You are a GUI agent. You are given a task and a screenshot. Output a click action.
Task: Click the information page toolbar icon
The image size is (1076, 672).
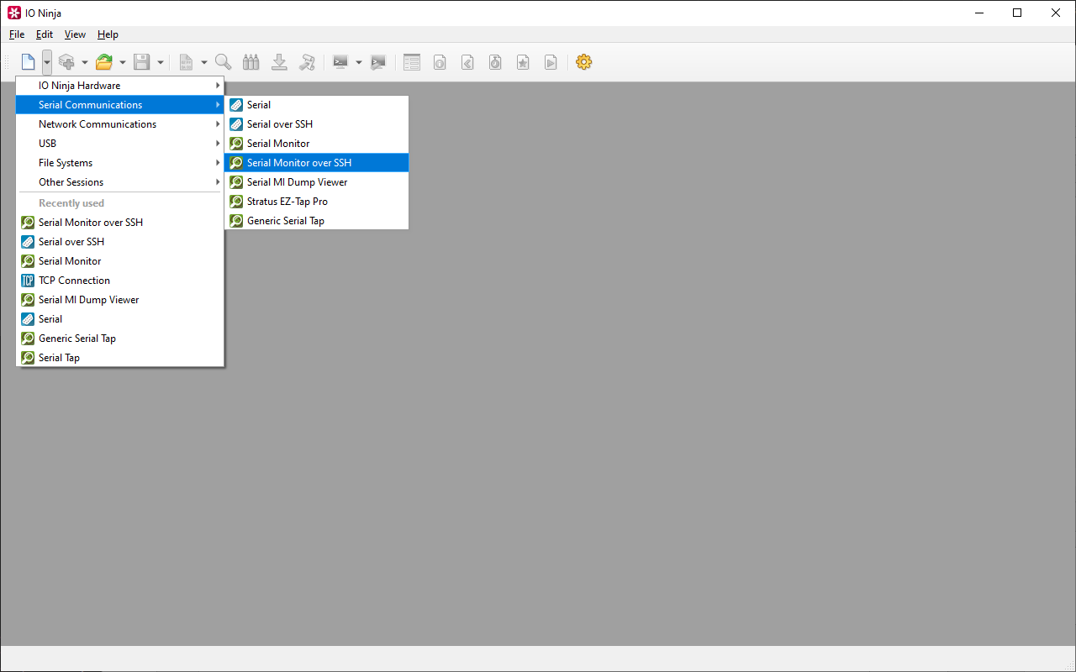pos(439,62)
